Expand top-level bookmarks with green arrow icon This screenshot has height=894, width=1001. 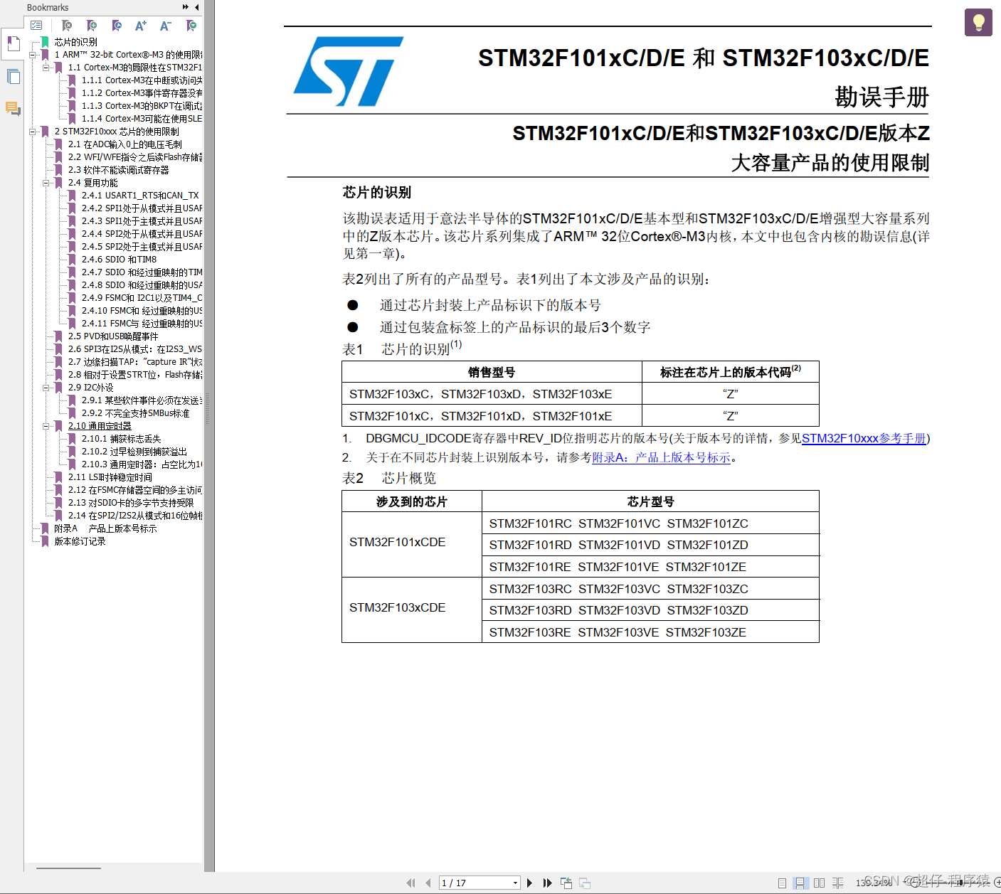click(190, 26)
